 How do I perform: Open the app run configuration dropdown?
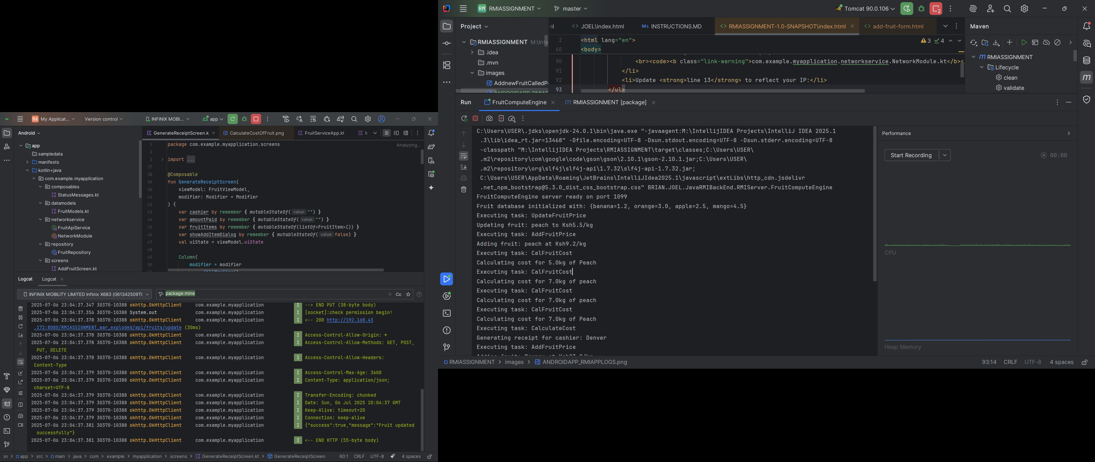[x=212, y=119]
